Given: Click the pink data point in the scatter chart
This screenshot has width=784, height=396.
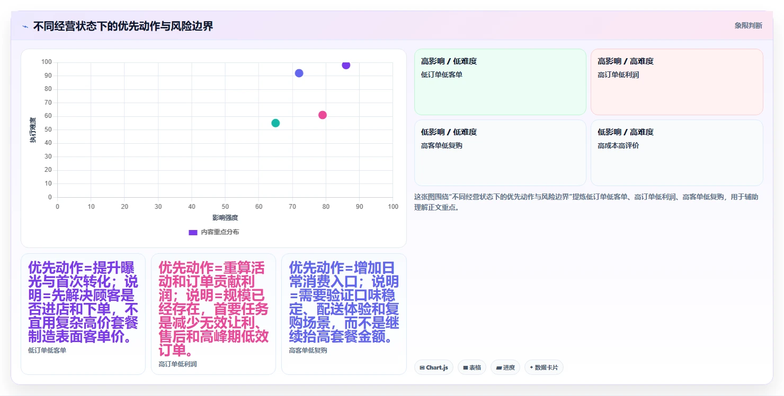Looking at the screenshot, I should tap(323, 115).
